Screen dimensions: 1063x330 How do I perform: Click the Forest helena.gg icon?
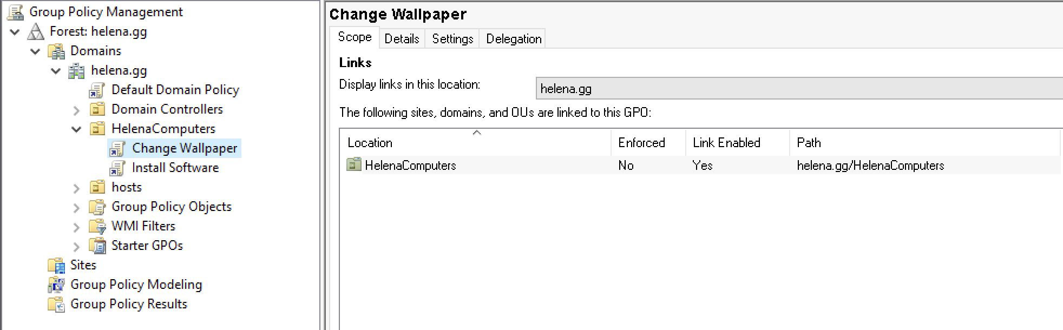36,31
